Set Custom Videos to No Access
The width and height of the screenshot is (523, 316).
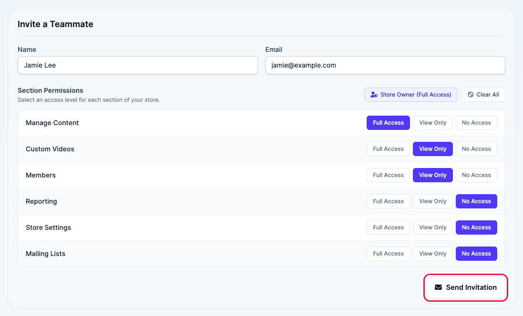click(476, 149)
